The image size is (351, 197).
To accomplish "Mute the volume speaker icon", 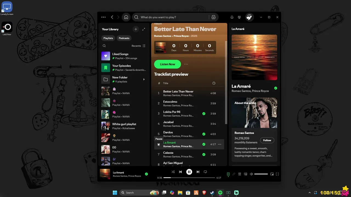I will coord(251,174).
